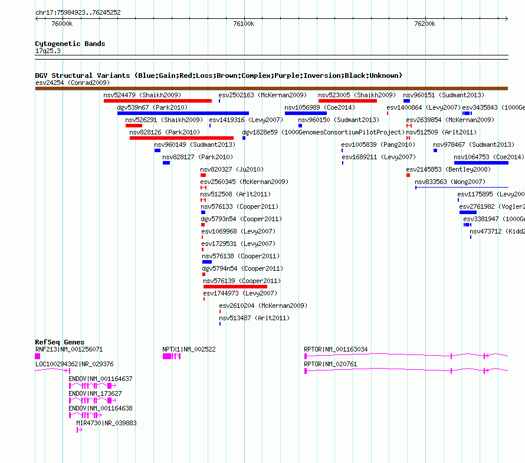Open the nsv512508 (Arlt2011) label
The height and width of the screenshot is (463, 525).
[x=235, y=194]
